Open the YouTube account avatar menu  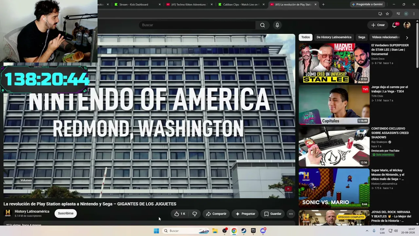pos(407,25)
